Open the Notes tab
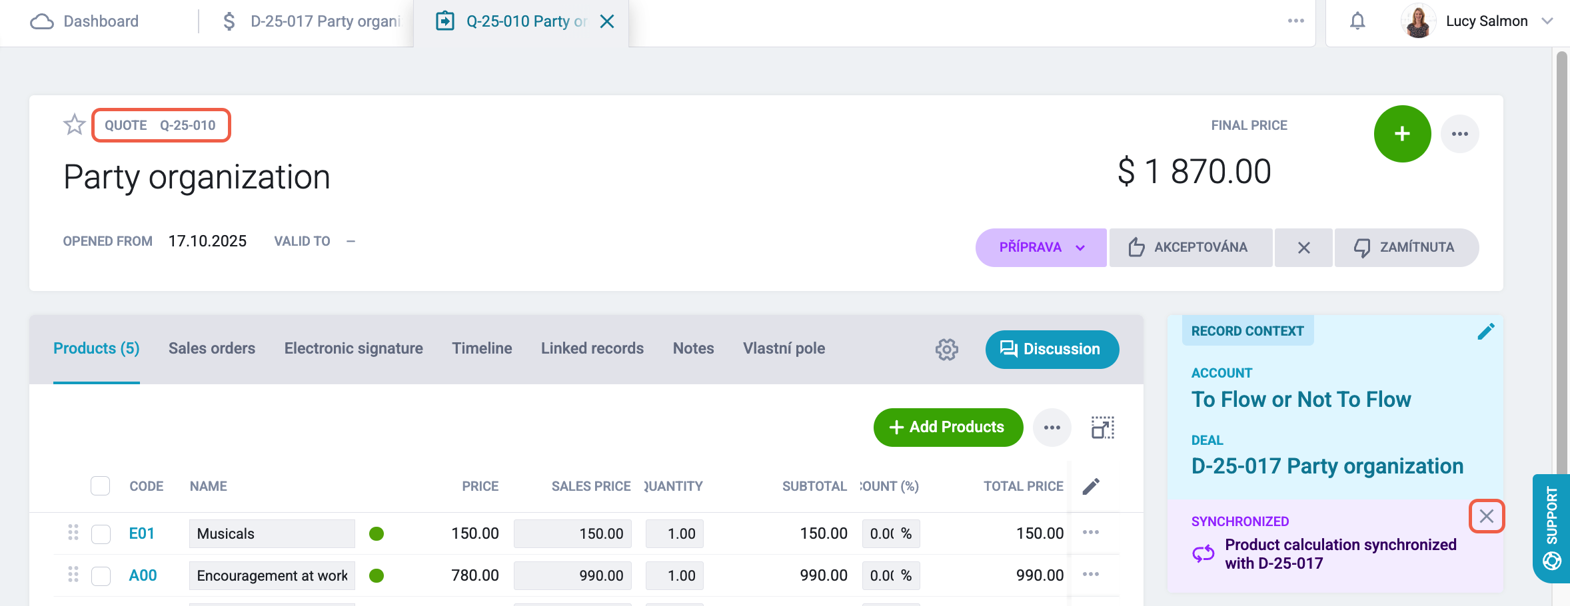This screenshot has width=1570, height=606. 694,348
